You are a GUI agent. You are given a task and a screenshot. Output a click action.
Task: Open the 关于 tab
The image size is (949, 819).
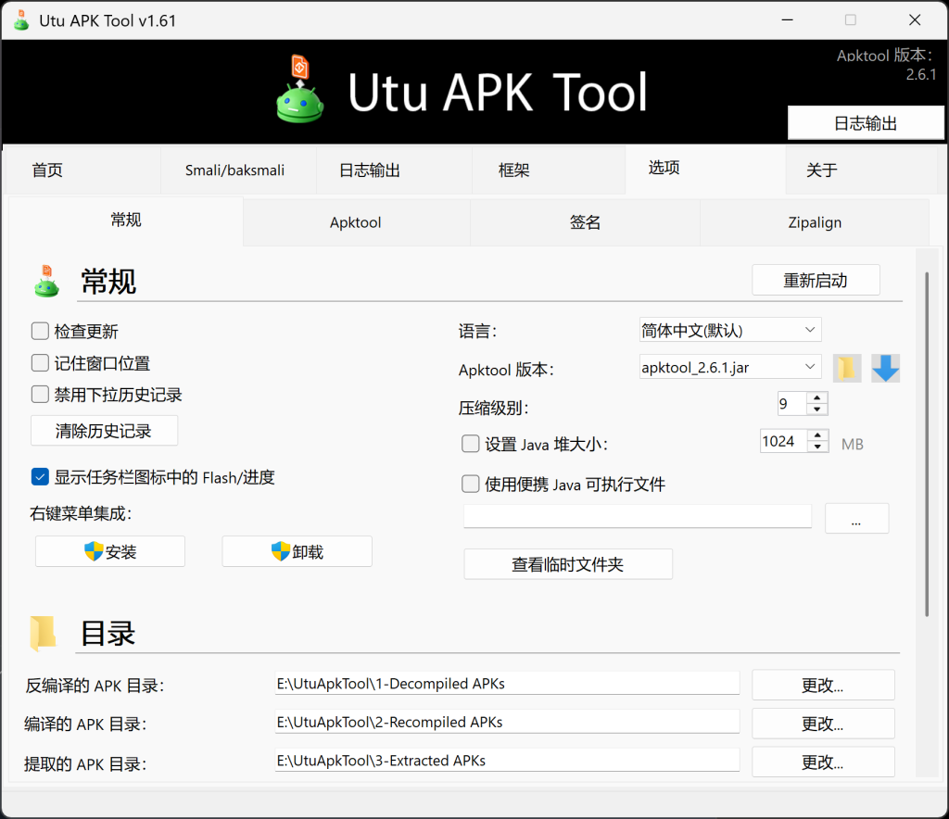[x=862, y=170]
